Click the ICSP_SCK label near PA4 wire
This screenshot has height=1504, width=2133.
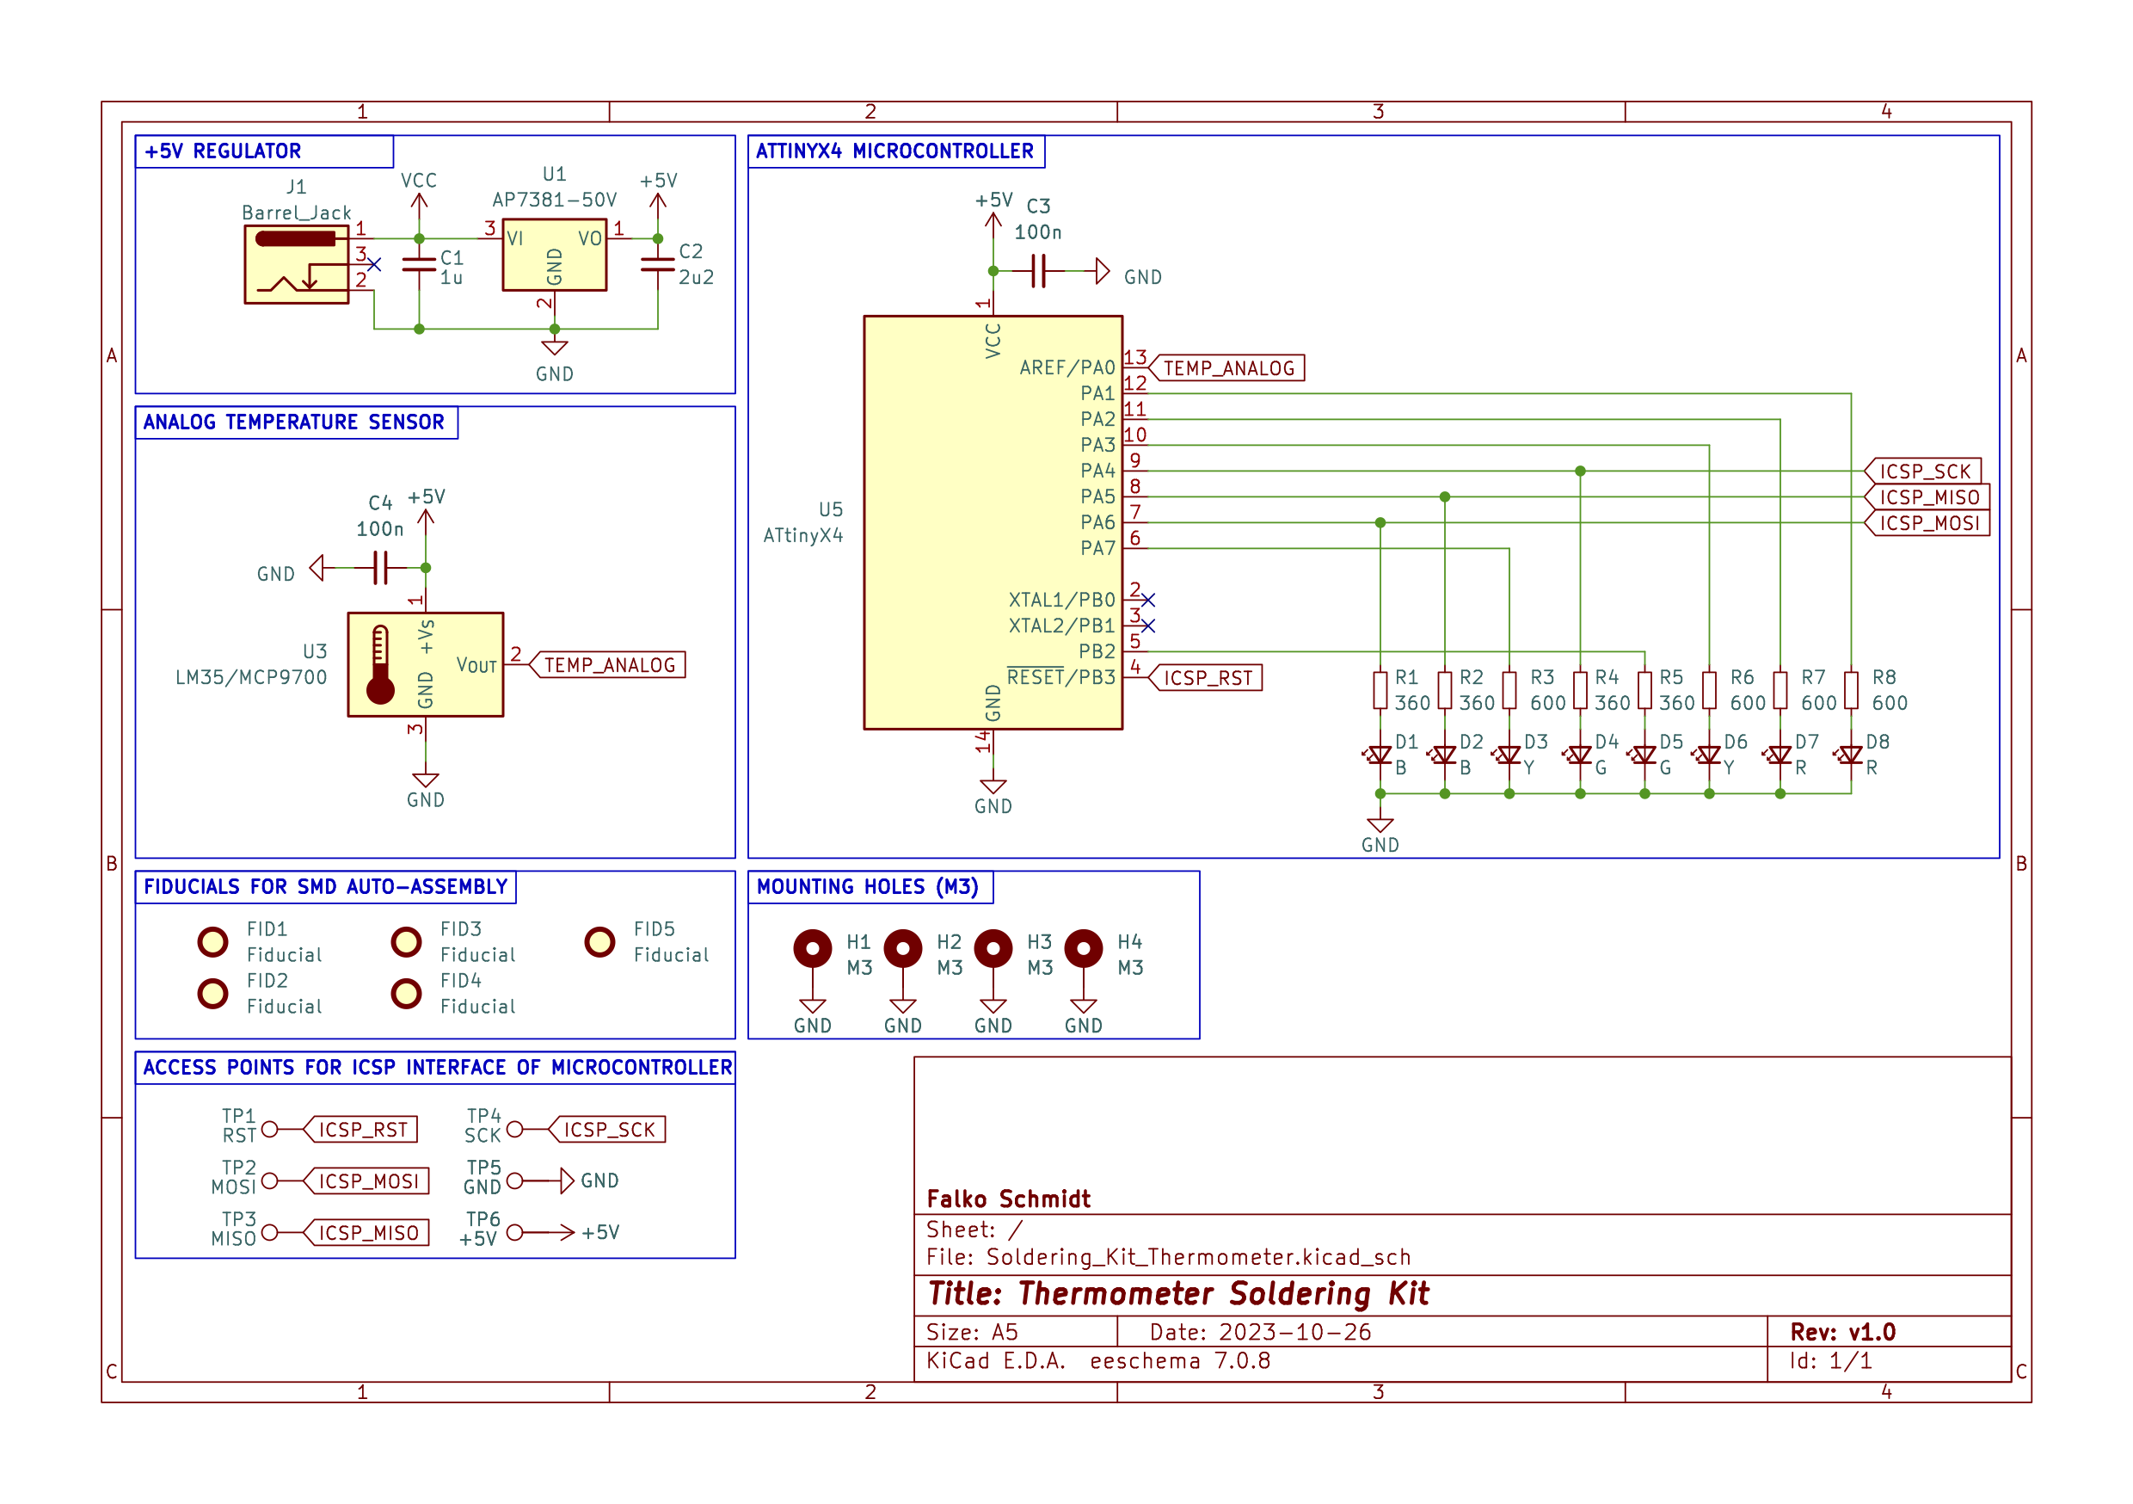pos(1924,472)
